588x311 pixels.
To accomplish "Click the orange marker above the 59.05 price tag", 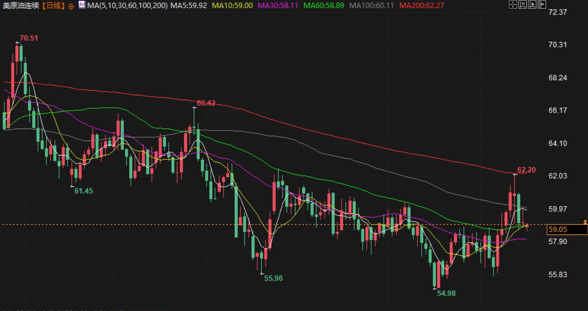I will tap(585, 222).
